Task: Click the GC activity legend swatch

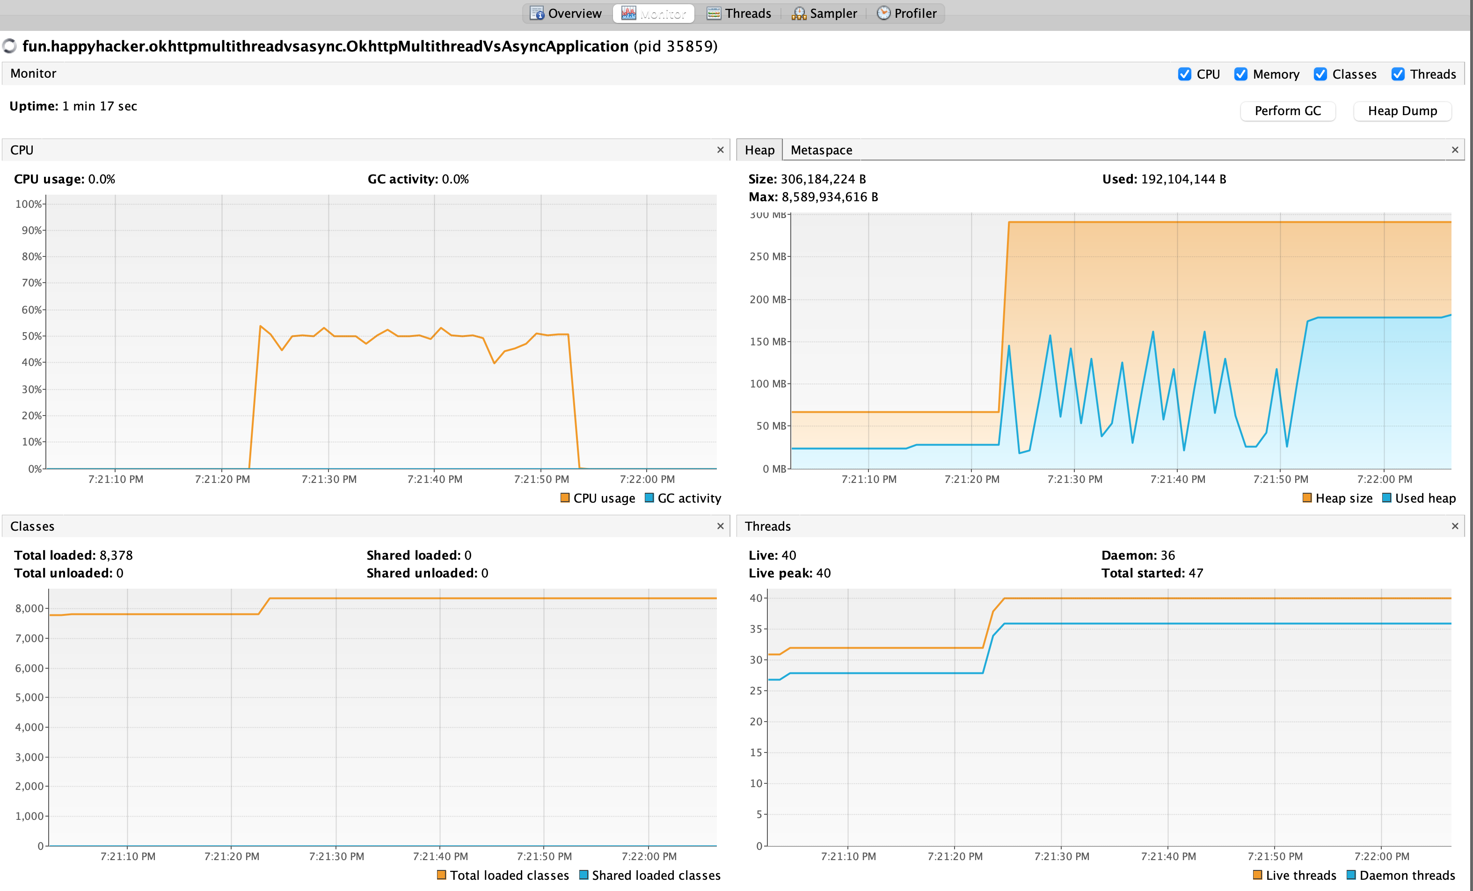Action: 649,497
